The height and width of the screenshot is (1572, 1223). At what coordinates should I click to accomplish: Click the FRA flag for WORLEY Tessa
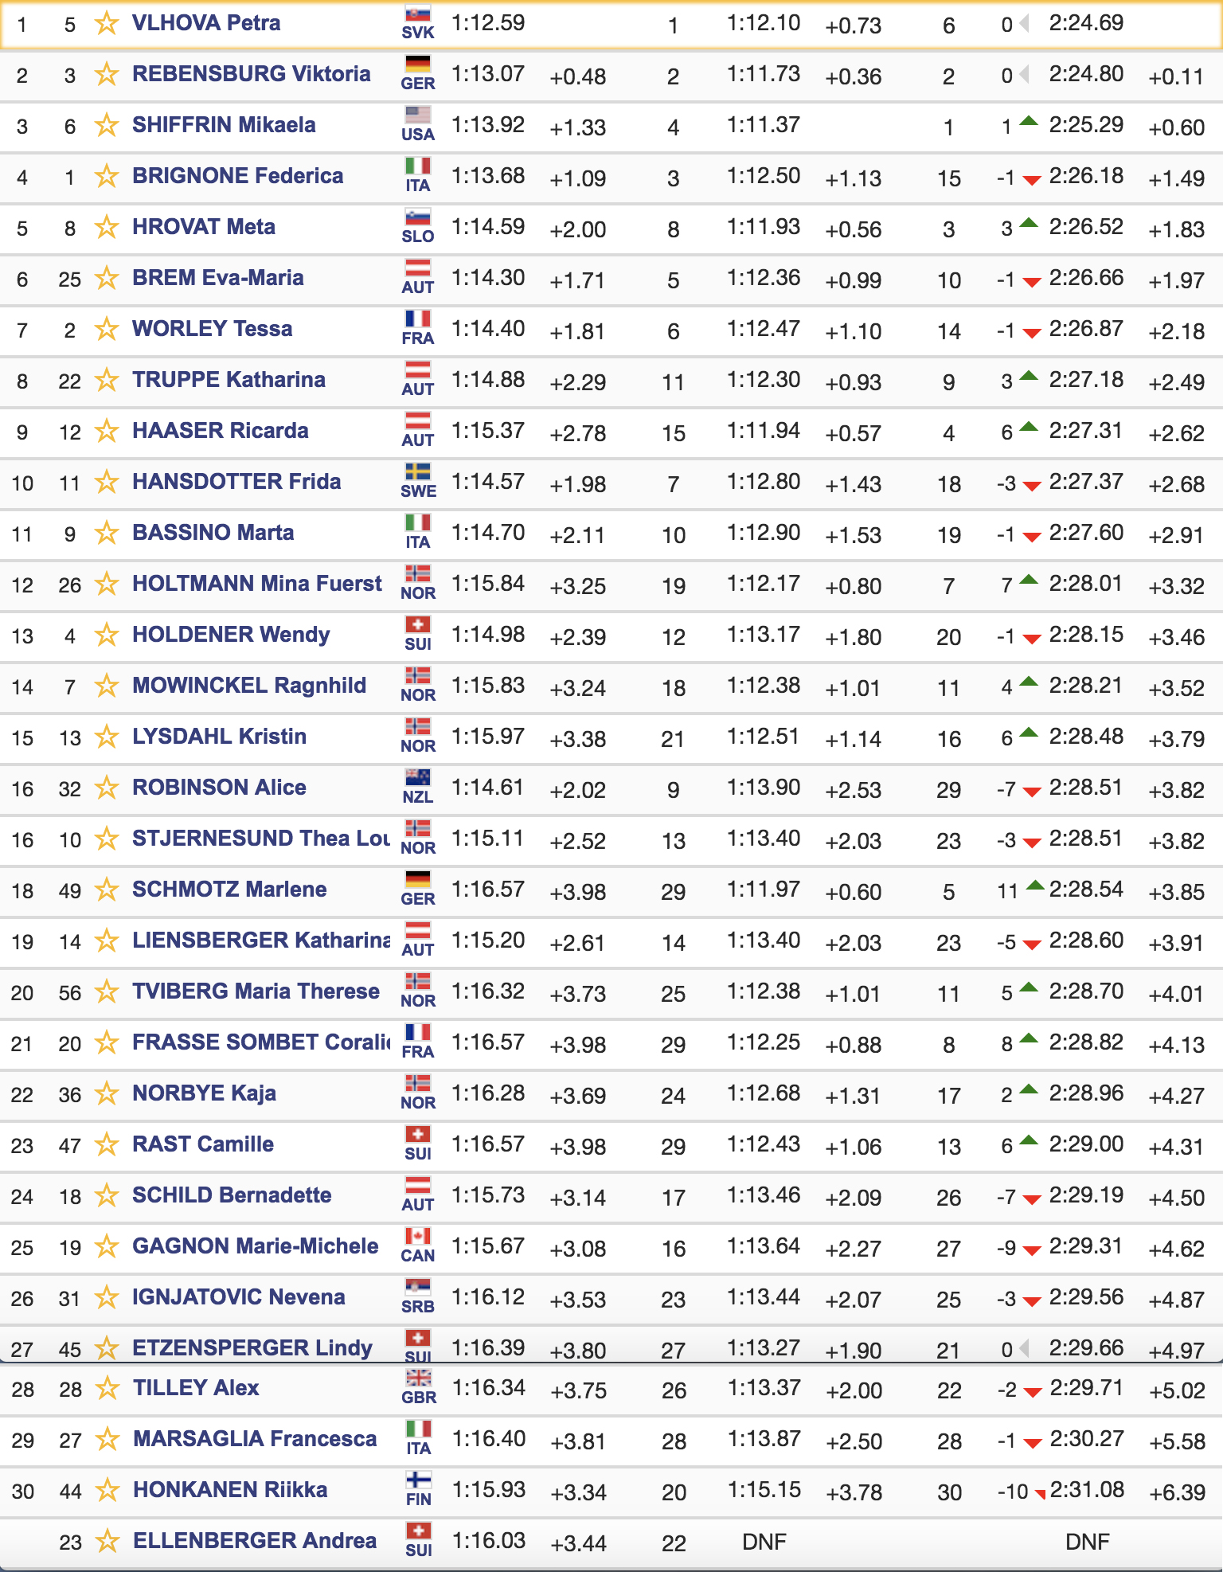click(x=418, y=319)
